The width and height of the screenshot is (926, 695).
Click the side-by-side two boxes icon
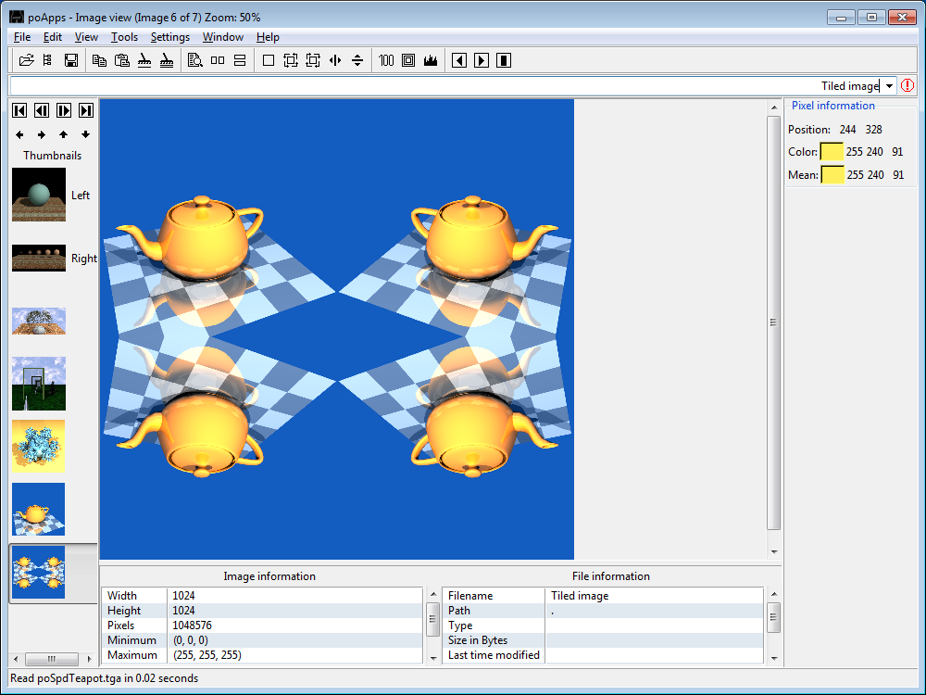point(218,60)
